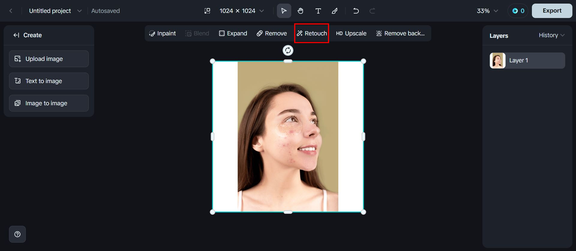The image size is (576, 251).
Task: Click the canvas resize icon
Action: point(207,11)
